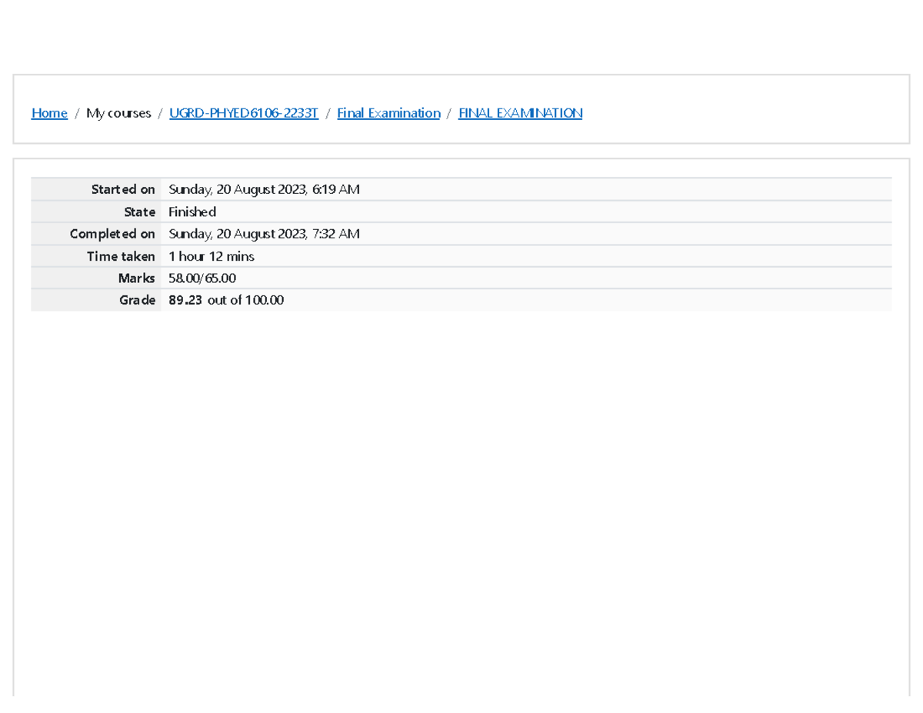Select the Finished state value

tap(192, 212)
